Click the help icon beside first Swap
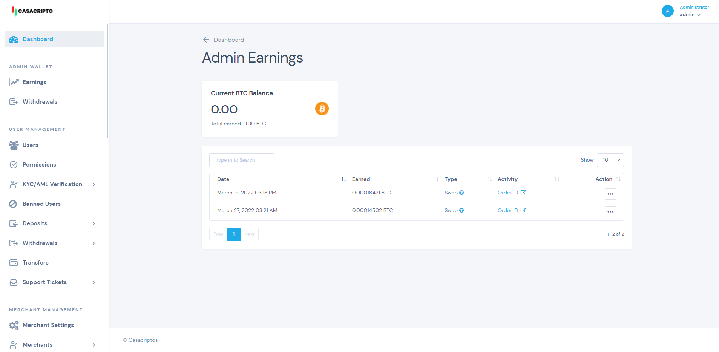This screenshot has width=719, height=352. [461, 193]
